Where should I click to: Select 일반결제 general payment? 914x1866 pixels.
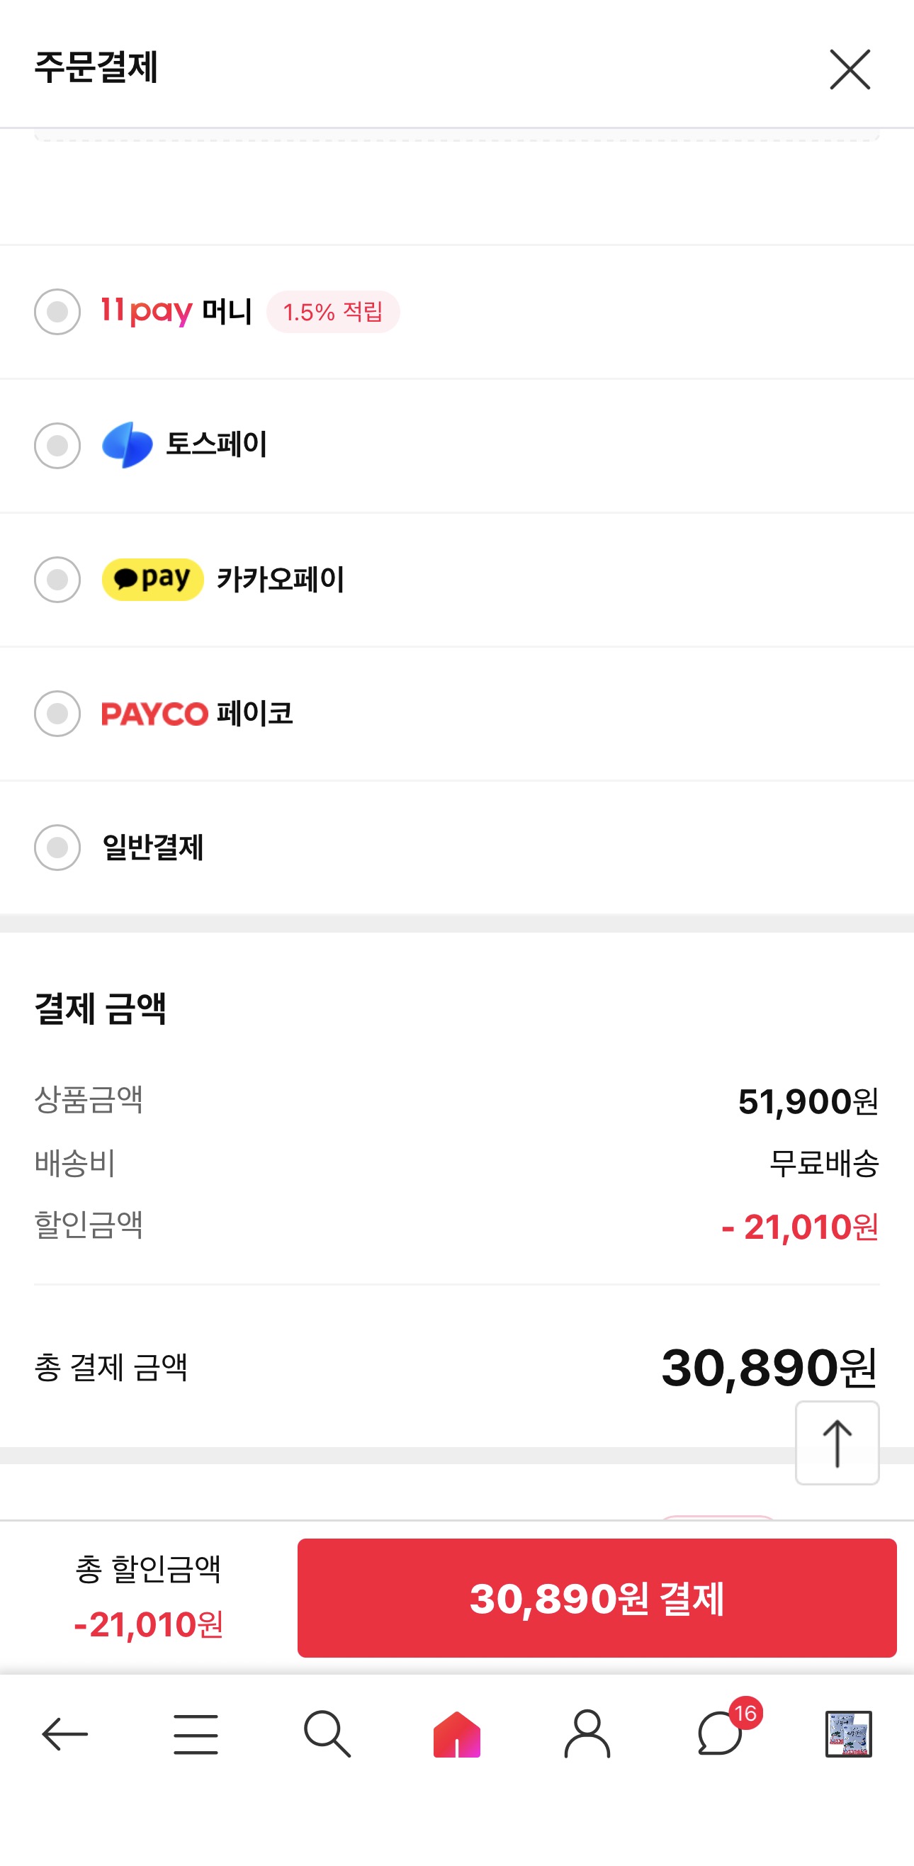tap(57, 848)
